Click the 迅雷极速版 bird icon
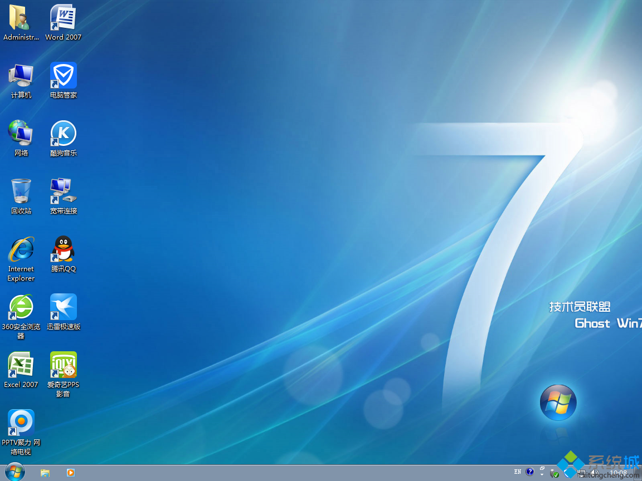This screenshot has height=481, width=642. (x=63, y=307)
